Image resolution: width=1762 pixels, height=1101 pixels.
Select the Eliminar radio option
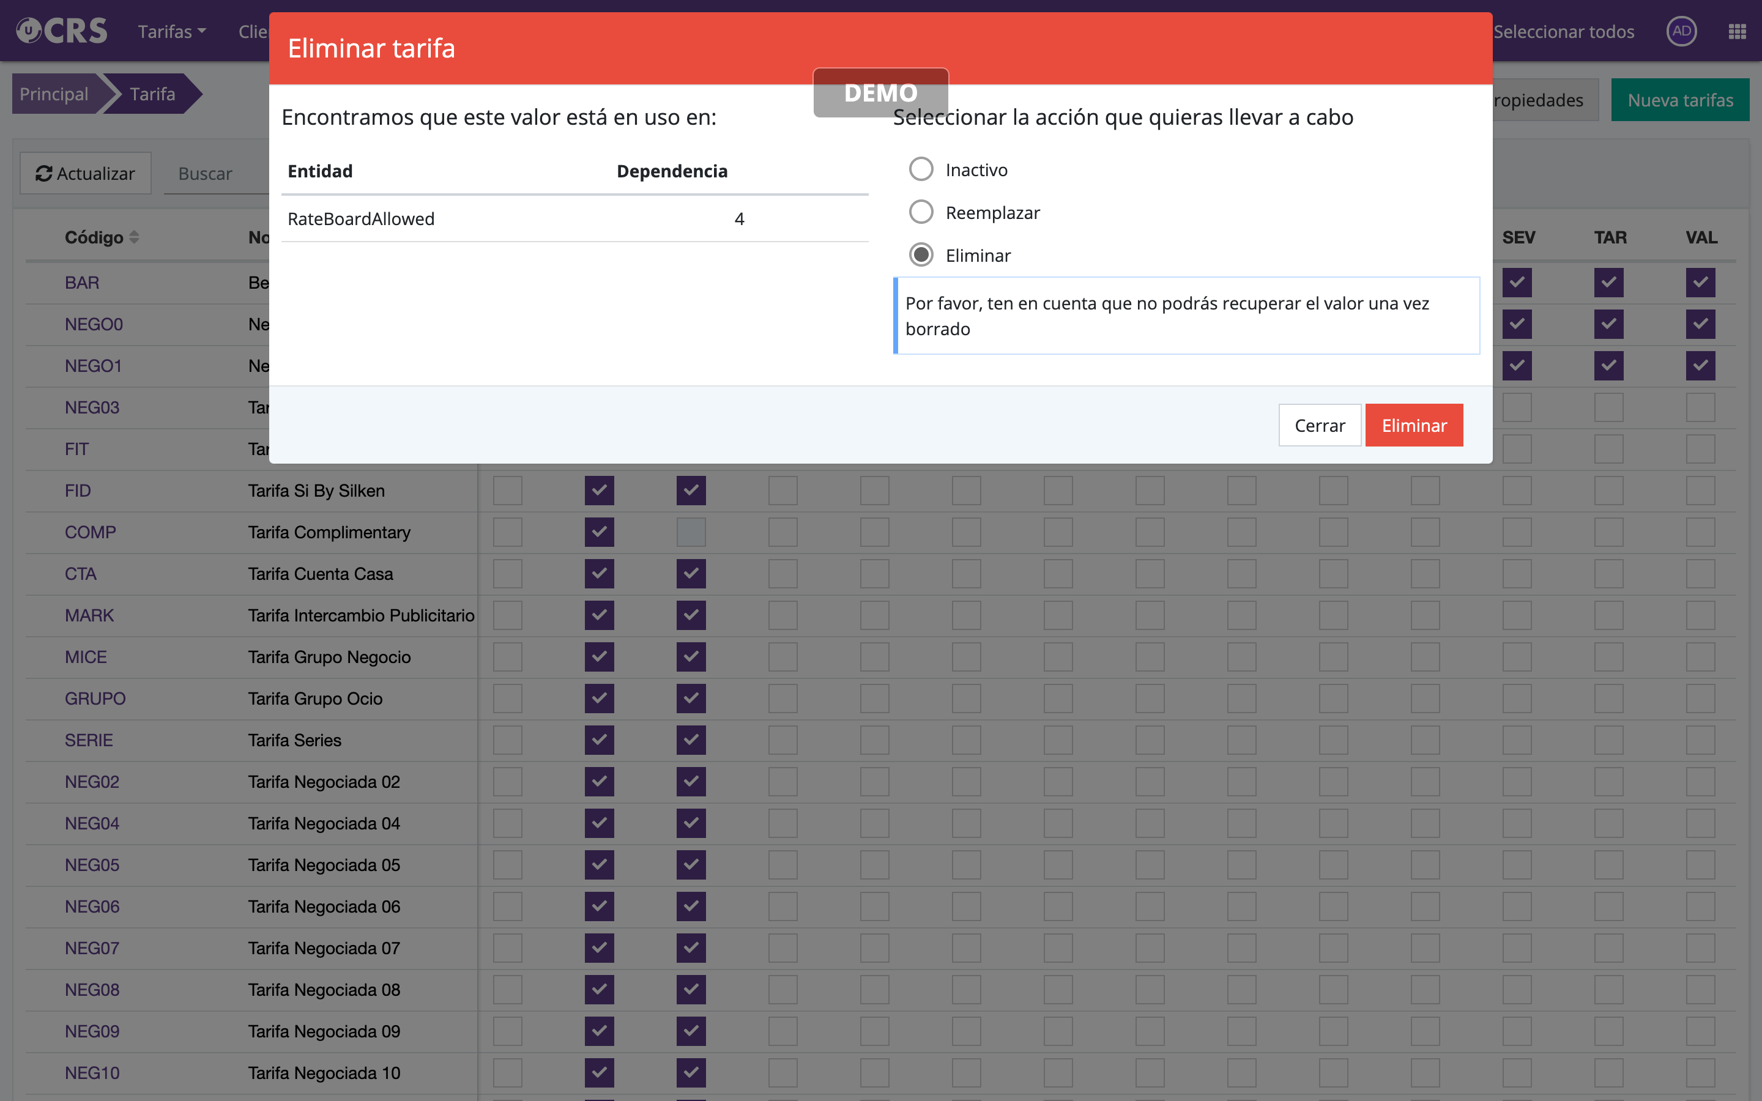coord(921,255)
